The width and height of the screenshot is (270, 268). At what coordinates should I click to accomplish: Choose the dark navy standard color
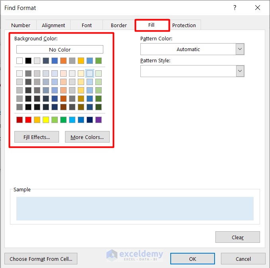tap(90, 120)
